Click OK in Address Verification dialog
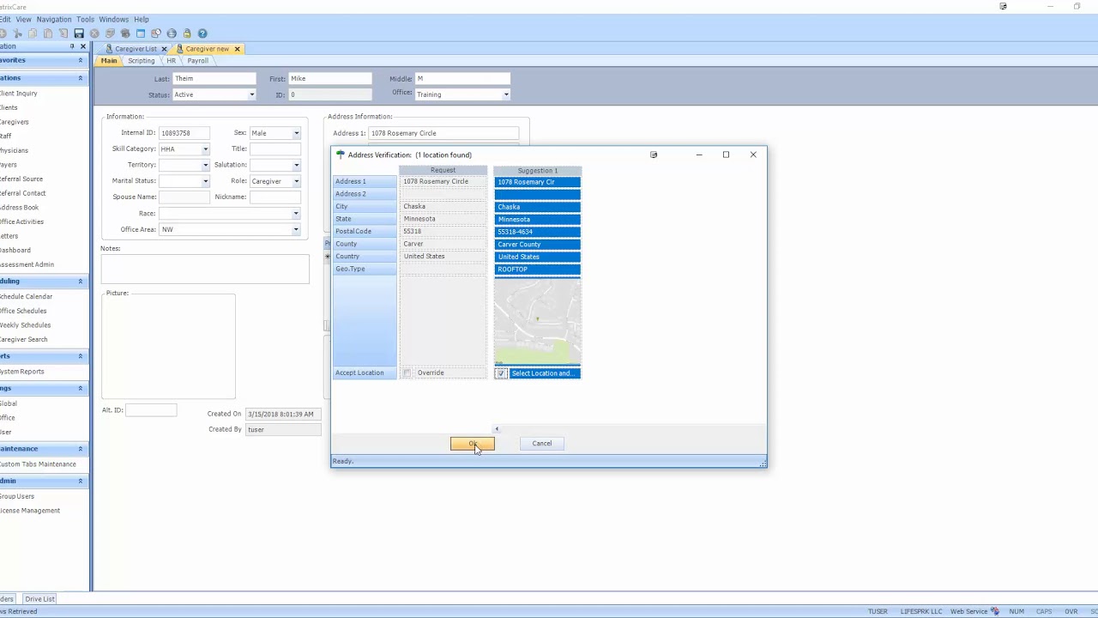1098x618 pixels. point(473,444)
